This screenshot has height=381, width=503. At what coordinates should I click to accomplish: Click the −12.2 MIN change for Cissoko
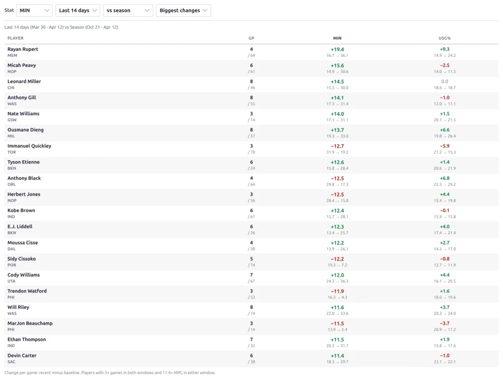tap(337, 259)
